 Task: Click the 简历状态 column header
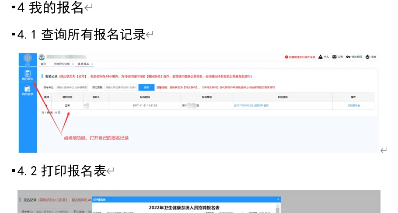click(x=67, y=97)
